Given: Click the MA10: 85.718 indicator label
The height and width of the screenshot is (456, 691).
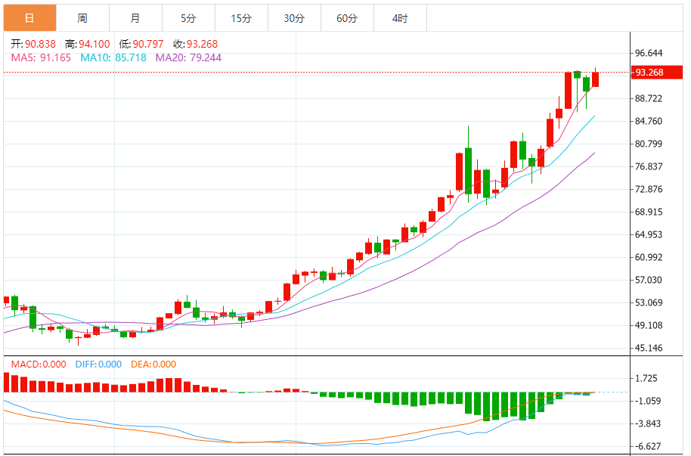Looking at the screenshot, I should [114, 57].
